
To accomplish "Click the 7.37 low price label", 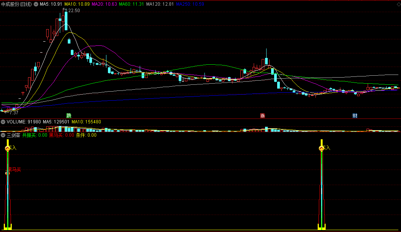I will point(14,113).
